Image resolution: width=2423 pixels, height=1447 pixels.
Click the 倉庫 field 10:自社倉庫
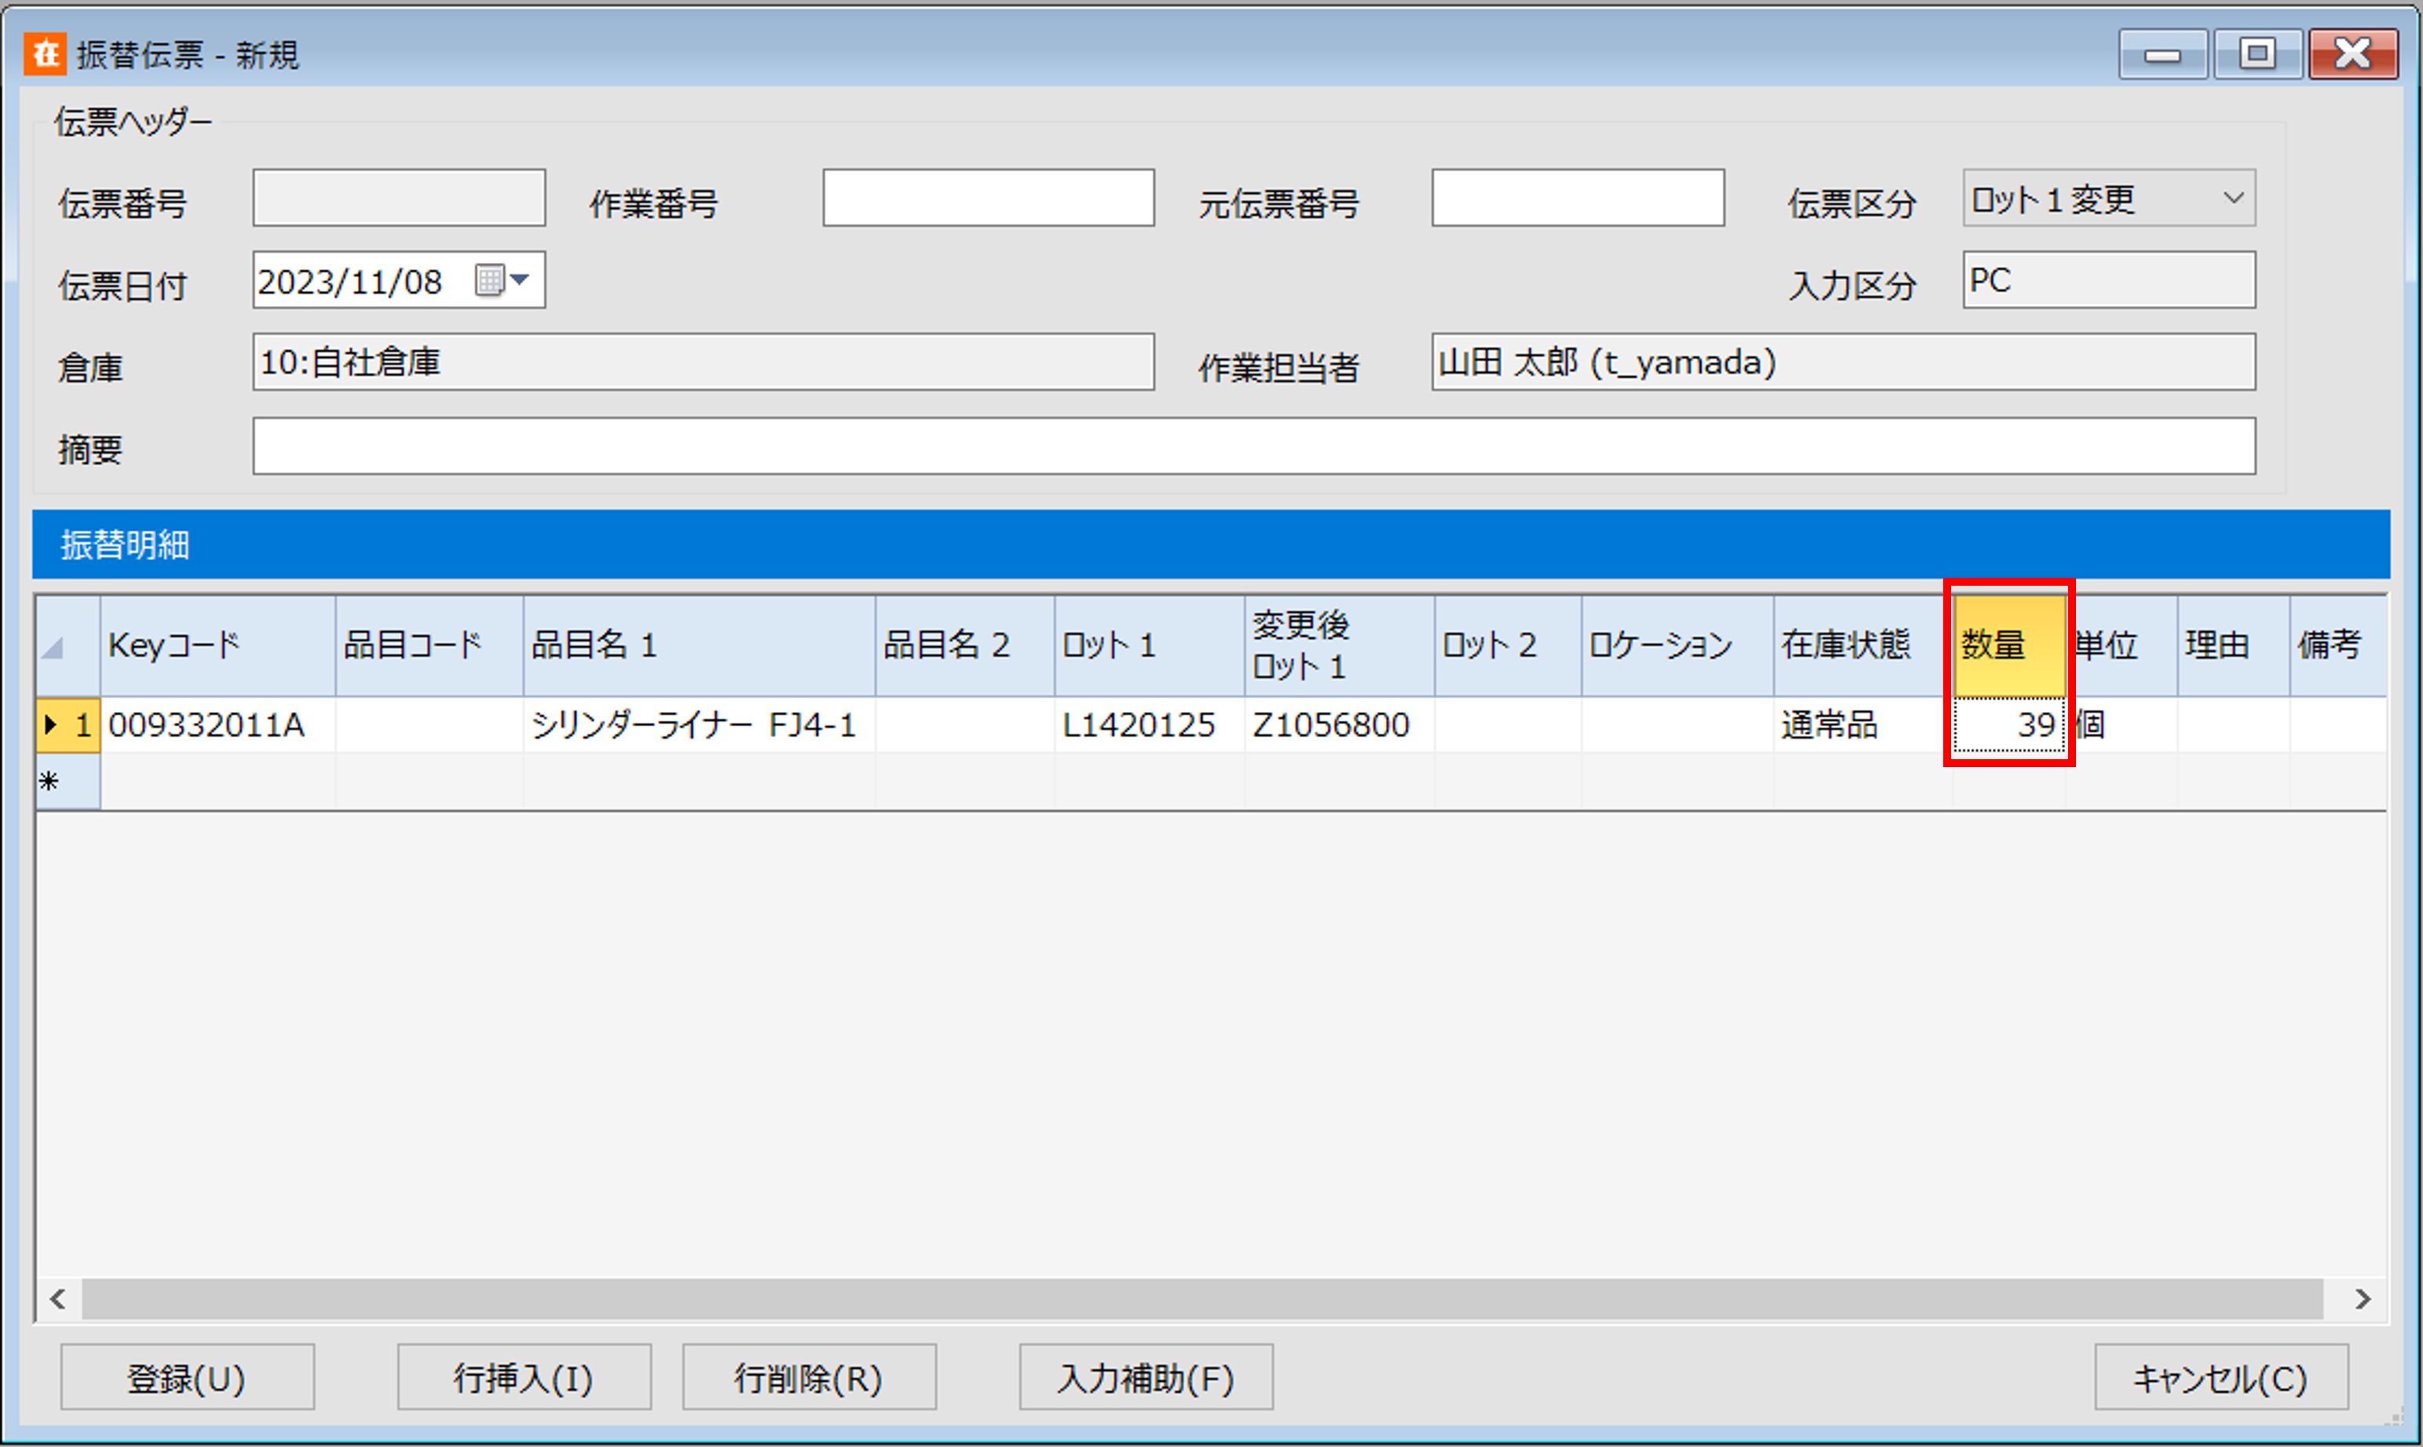703,362
